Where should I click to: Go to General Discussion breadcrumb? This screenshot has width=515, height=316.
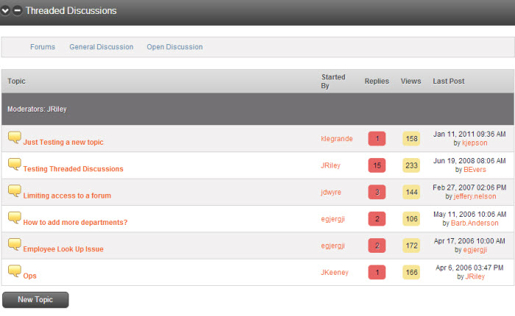click(x=102, y=47)
